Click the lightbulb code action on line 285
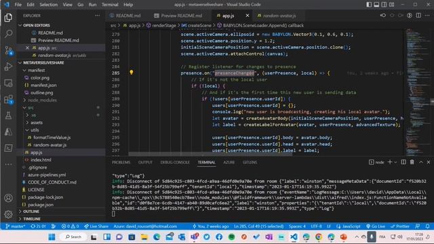This screenshot has width=434, height=244. (131, 73)
